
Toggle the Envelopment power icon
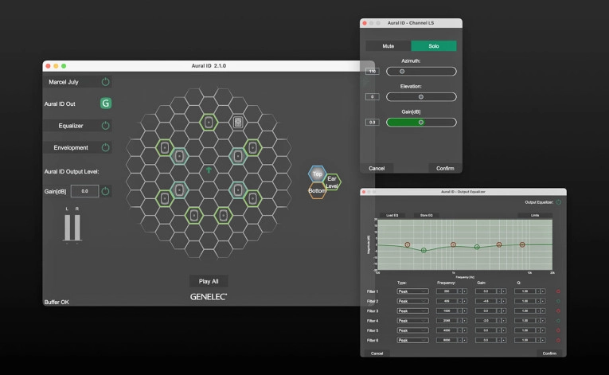[x=105, y=147]
